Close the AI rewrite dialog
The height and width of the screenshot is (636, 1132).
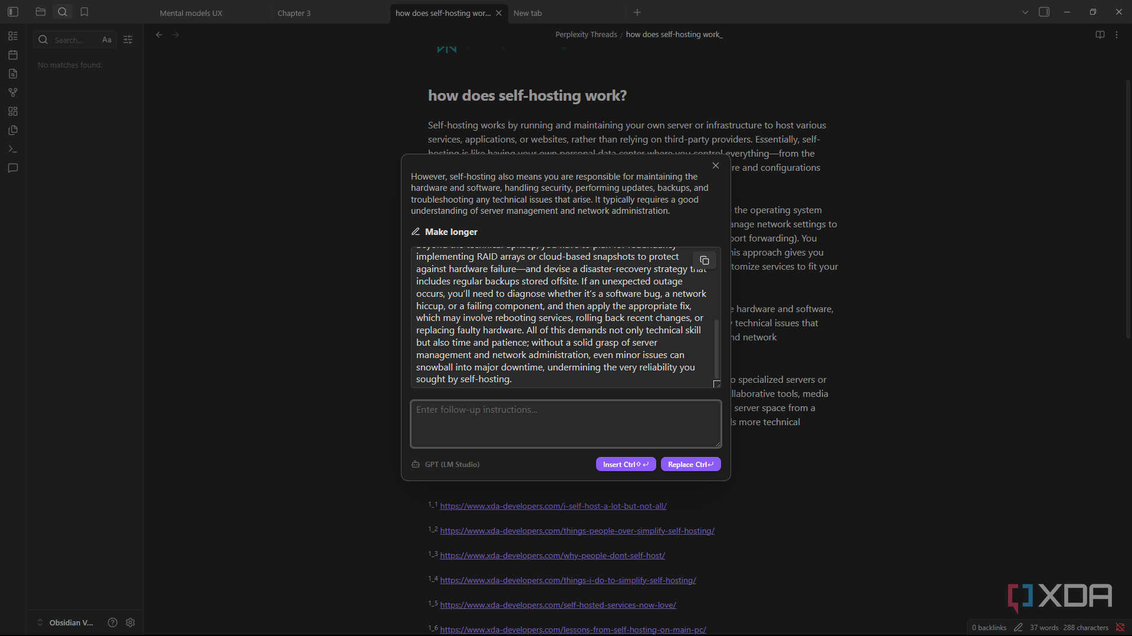716,165
